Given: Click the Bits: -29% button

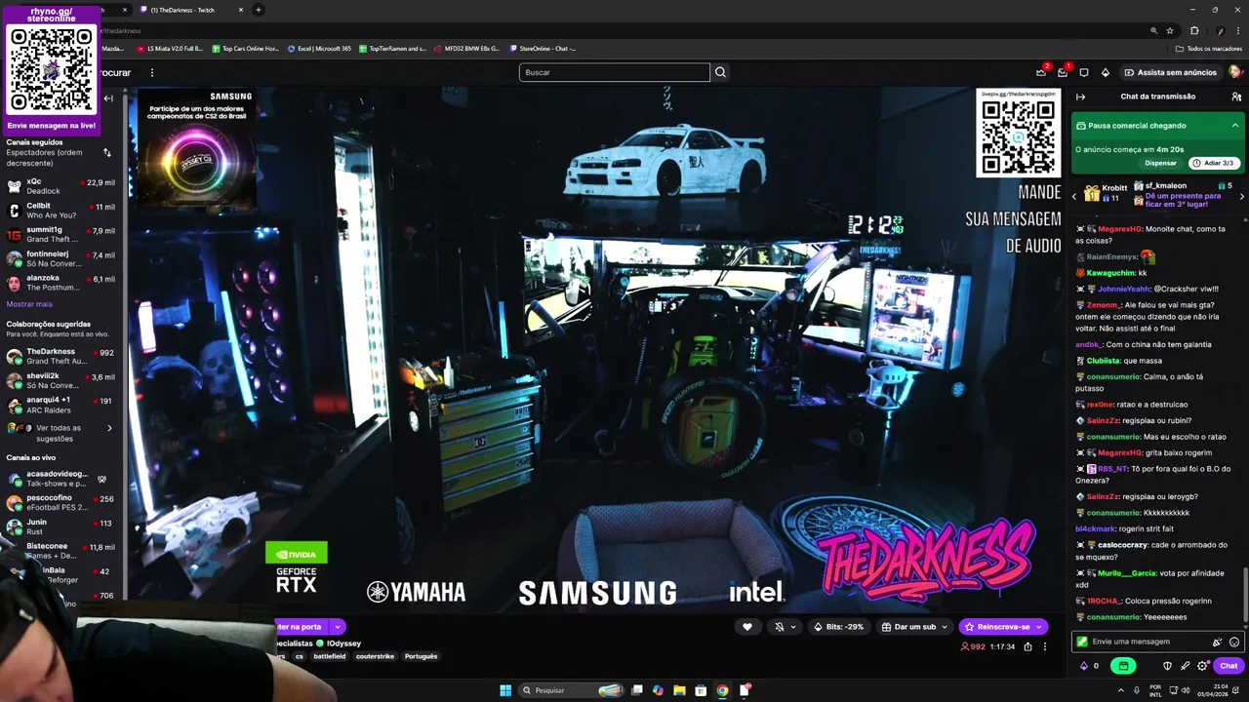Looking at the screenshot, I should [839, 627].
